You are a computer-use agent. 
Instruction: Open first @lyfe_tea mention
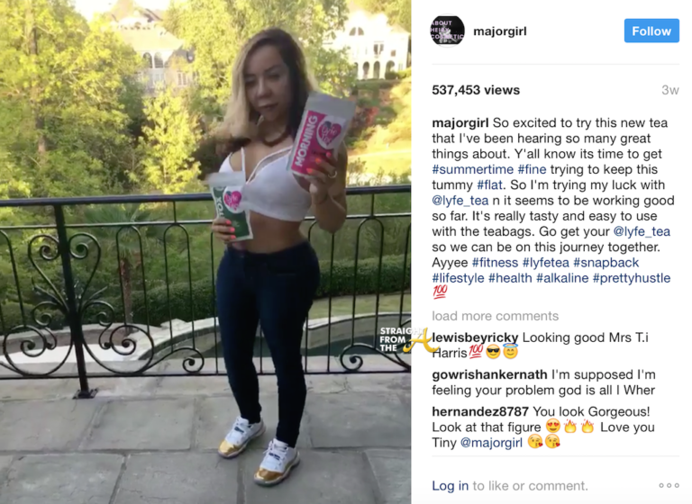coord(460,201)
